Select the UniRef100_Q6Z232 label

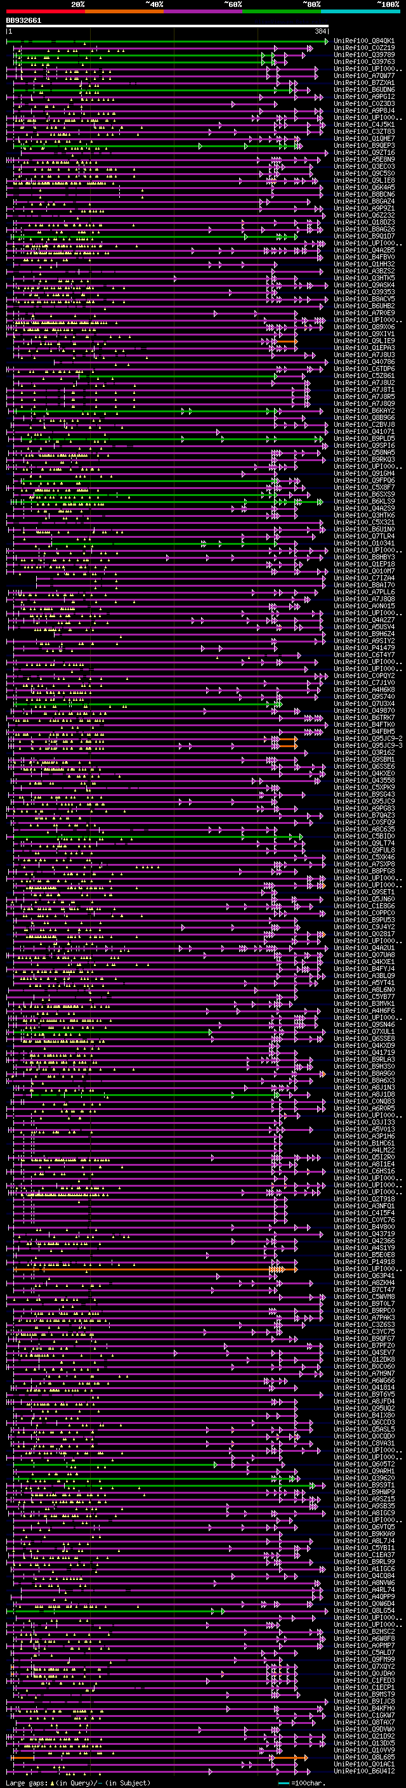364,215
